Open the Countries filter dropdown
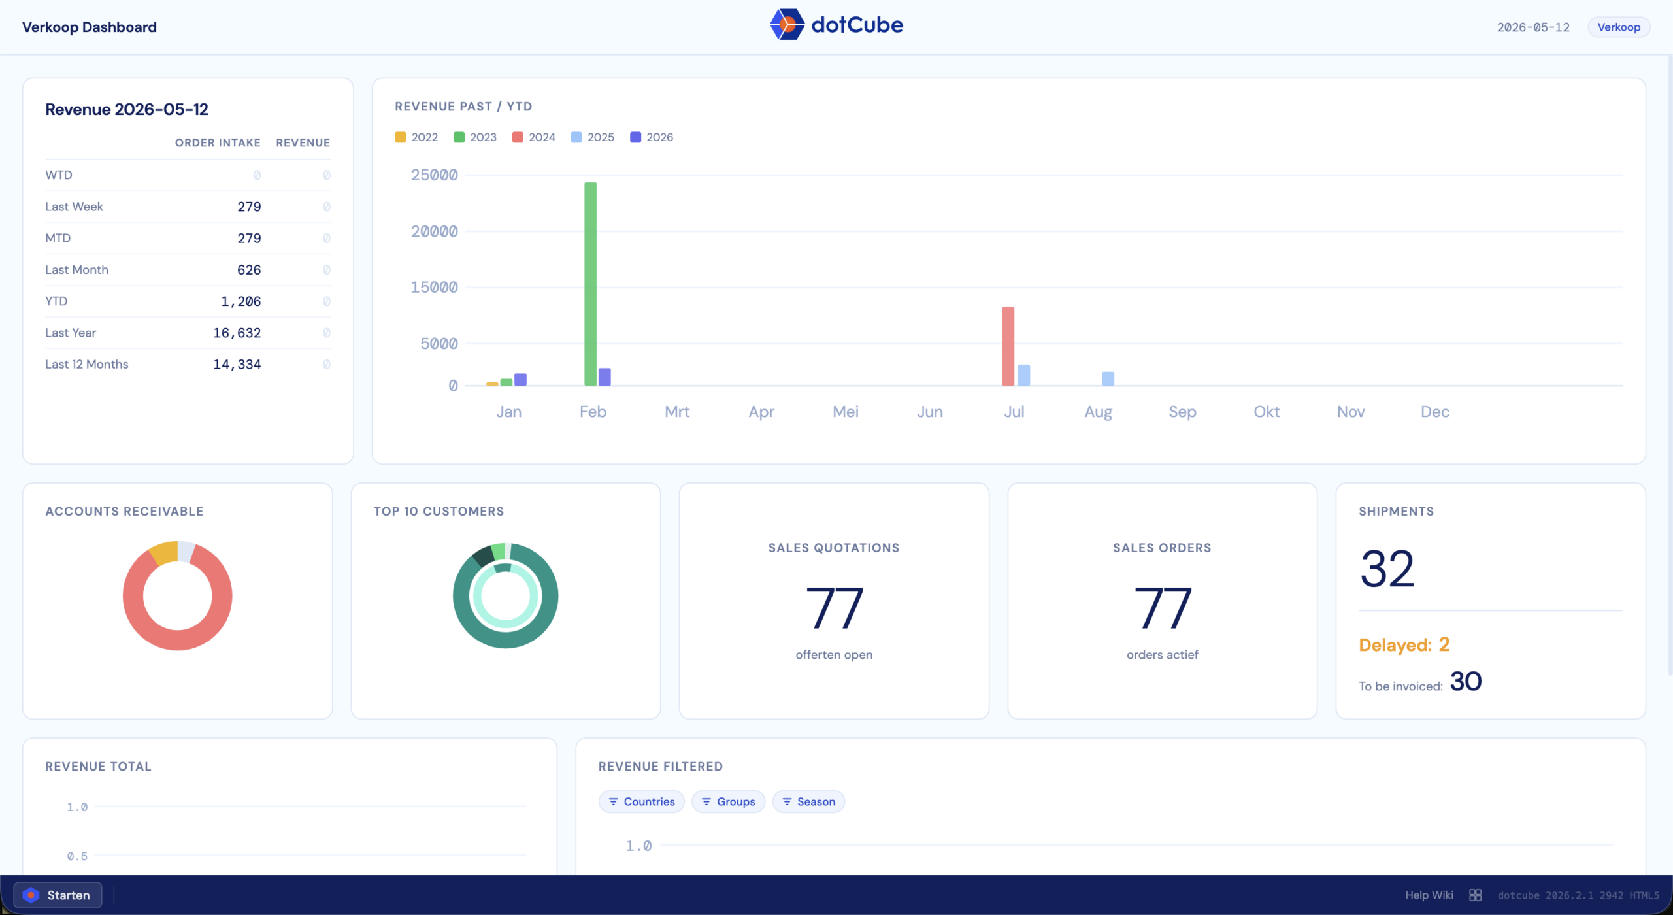The height and width of the screenshot is (915, 1673). [x=641, y=801]
